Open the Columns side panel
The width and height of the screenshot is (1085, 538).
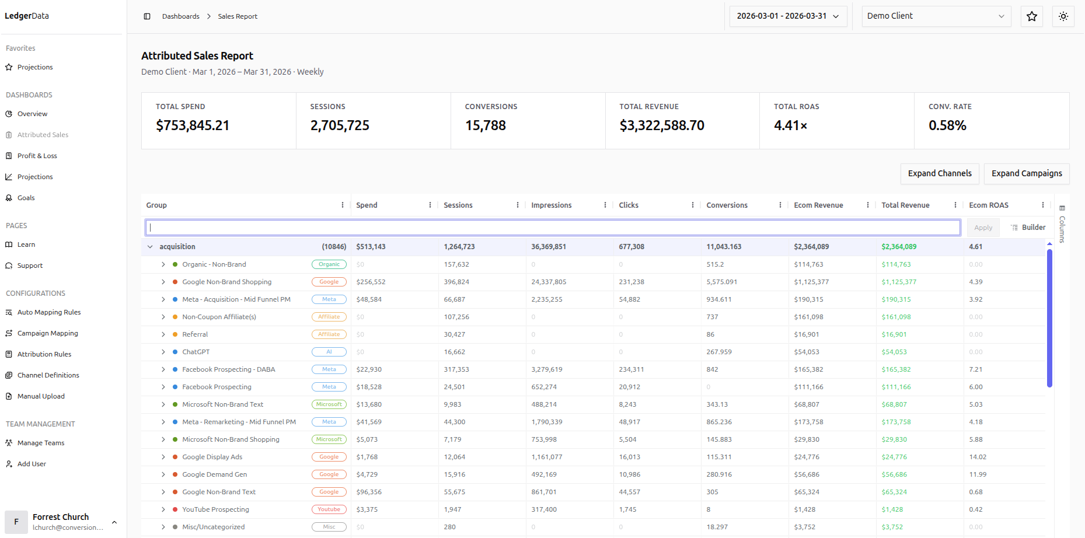[1062, 224]
